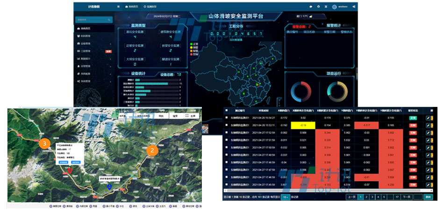The width and height of the screenshot is (444, 210).
Task: Check the row 2021-04-27 17:52:59 checkbox
Action: (226, 133)
